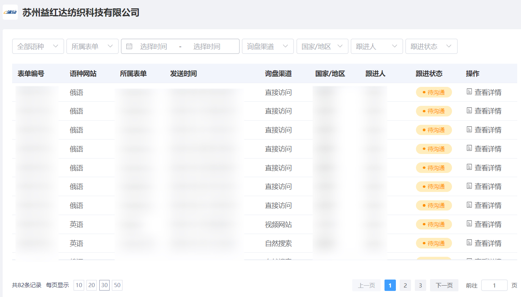Click the app logo in the top-left corner
This screenshot has width=521, height=297.
pyautogui.click(x=10, y=11)
